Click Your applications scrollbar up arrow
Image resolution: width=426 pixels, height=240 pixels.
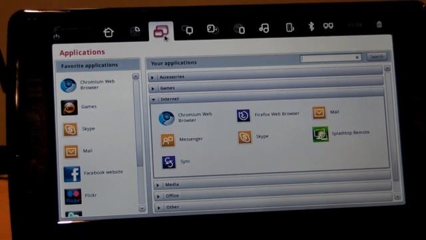point(387,68)
